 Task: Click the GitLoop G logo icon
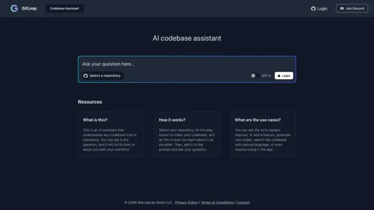click(x=14, y=9)
